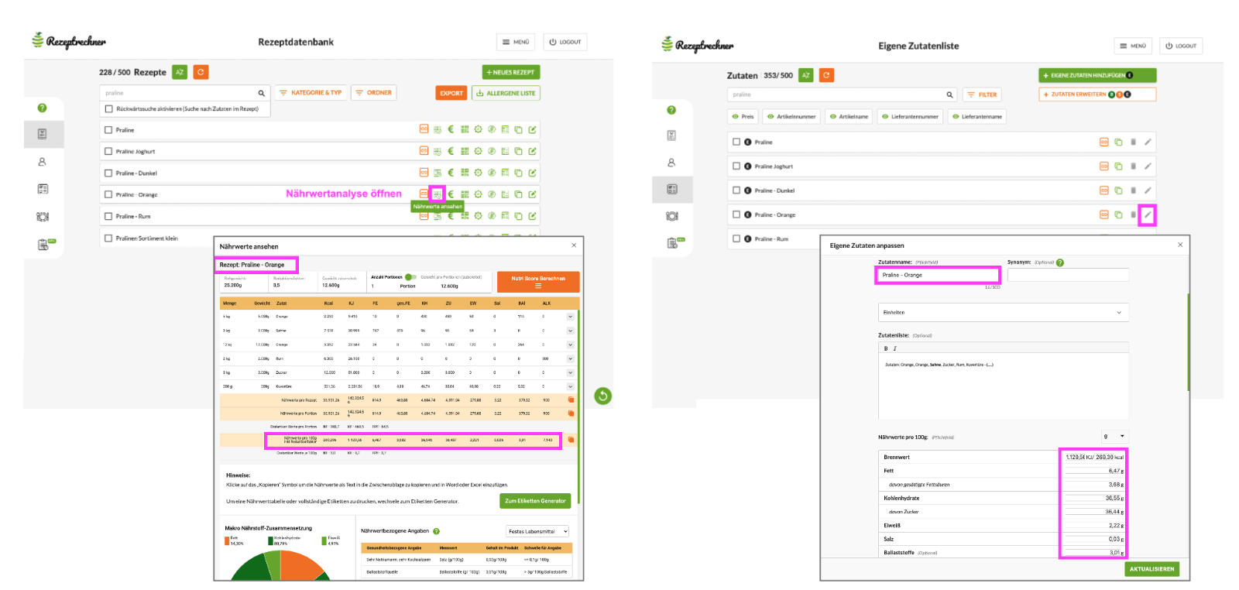Click the orange refresh icon next to Rezepte count
The image size is (1239, 590).
201,72
